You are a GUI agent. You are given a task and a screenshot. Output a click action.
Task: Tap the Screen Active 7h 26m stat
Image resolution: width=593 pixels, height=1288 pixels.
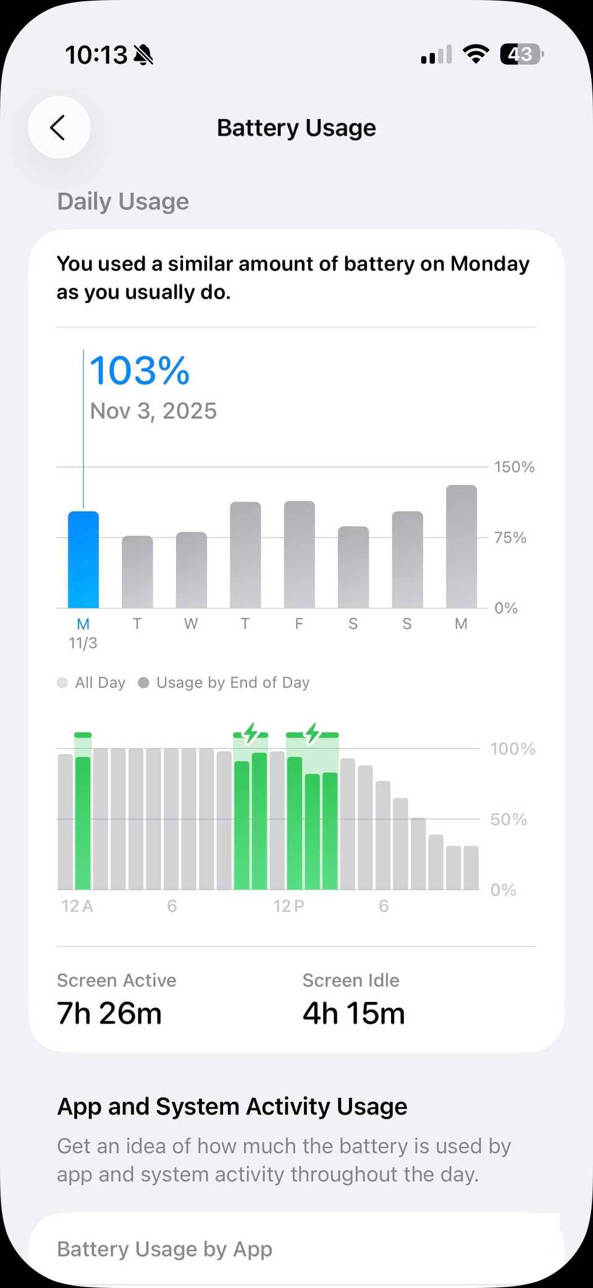click(116, 1001)
